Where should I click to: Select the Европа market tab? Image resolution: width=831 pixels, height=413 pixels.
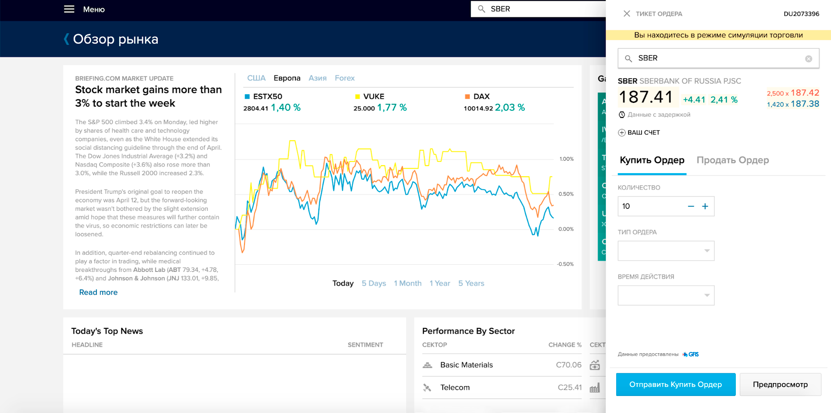click(x=287, y=78)
